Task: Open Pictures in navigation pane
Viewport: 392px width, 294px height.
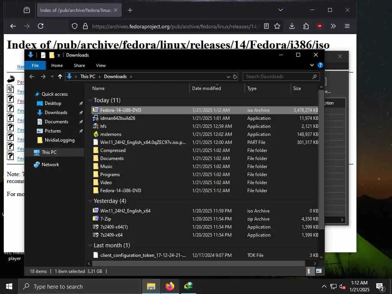Action: [53, 131]
